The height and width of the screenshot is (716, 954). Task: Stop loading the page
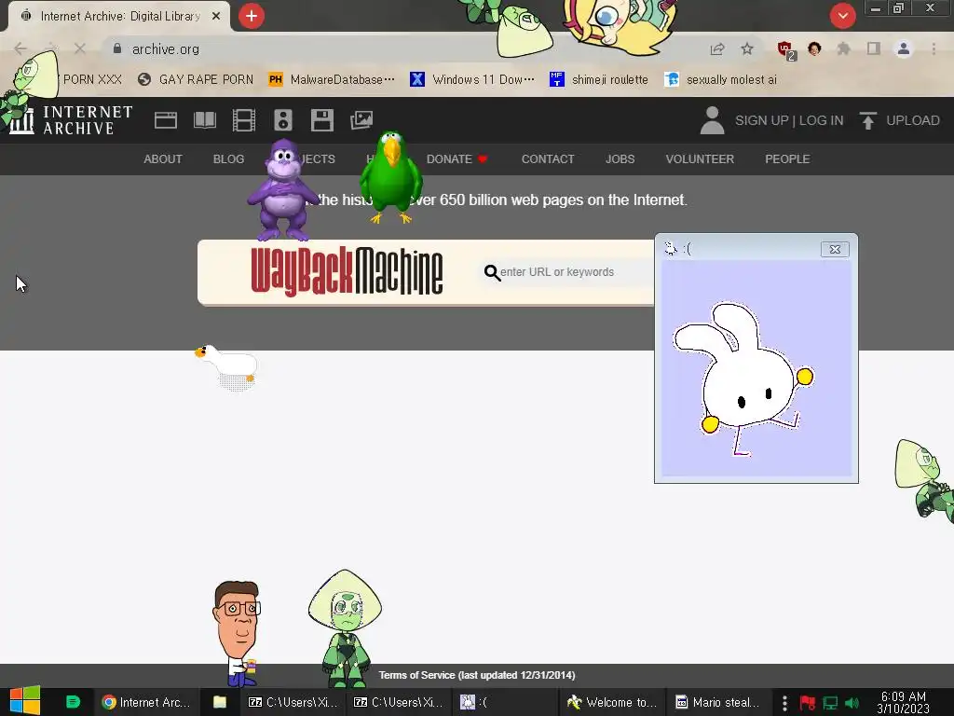tap(80, 48)
